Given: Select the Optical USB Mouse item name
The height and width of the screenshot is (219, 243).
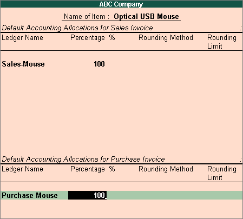Looking at the screenshot, I should (146, 16).
